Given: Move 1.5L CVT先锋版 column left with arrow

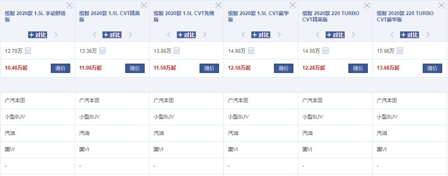Looking at the screenshot, I should coord(168,35).
